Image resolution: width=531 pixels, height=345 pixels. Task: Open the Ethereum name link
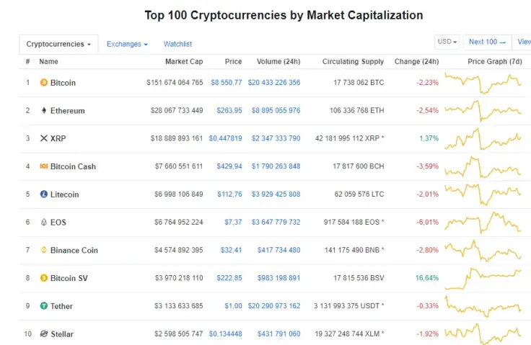(x=67, y=111)
